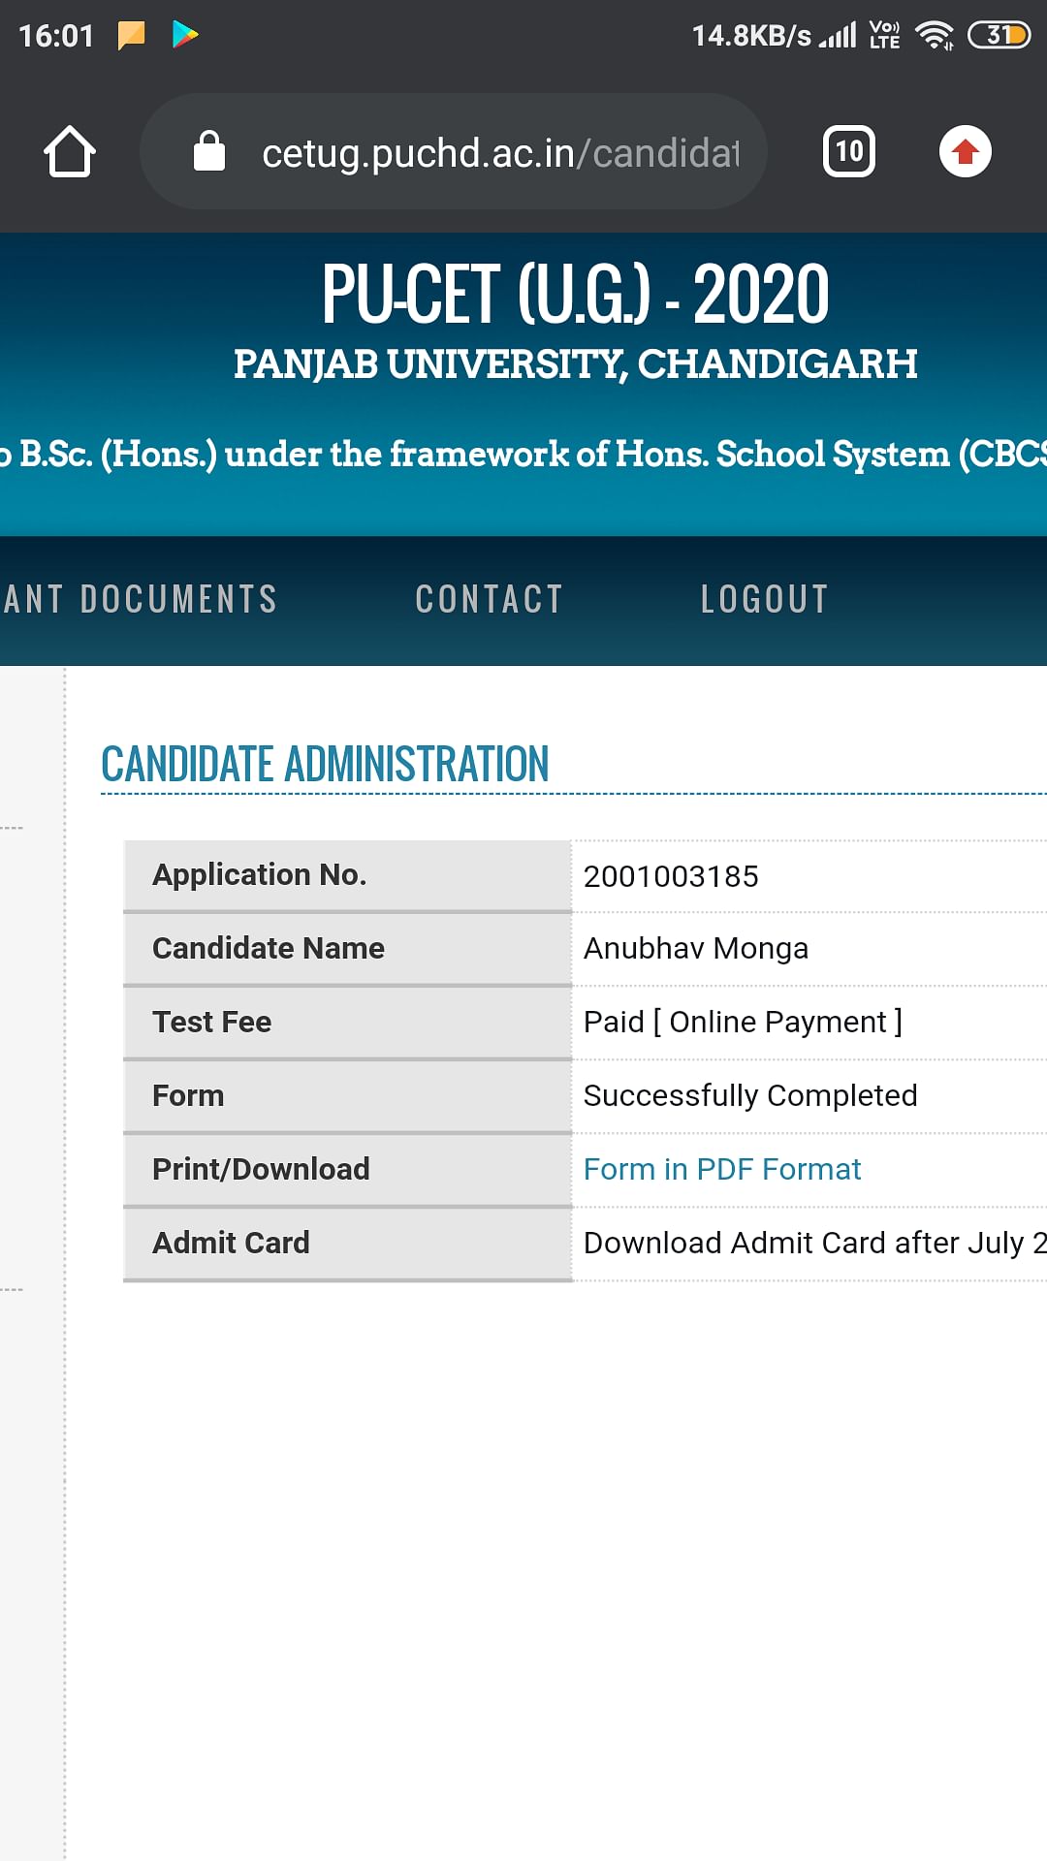Image resolution: width=1047 pixels, height=1861 pixels.
Task: Tap the scrolling B.Sc. (Hons.) banner text
Action: 523,454
